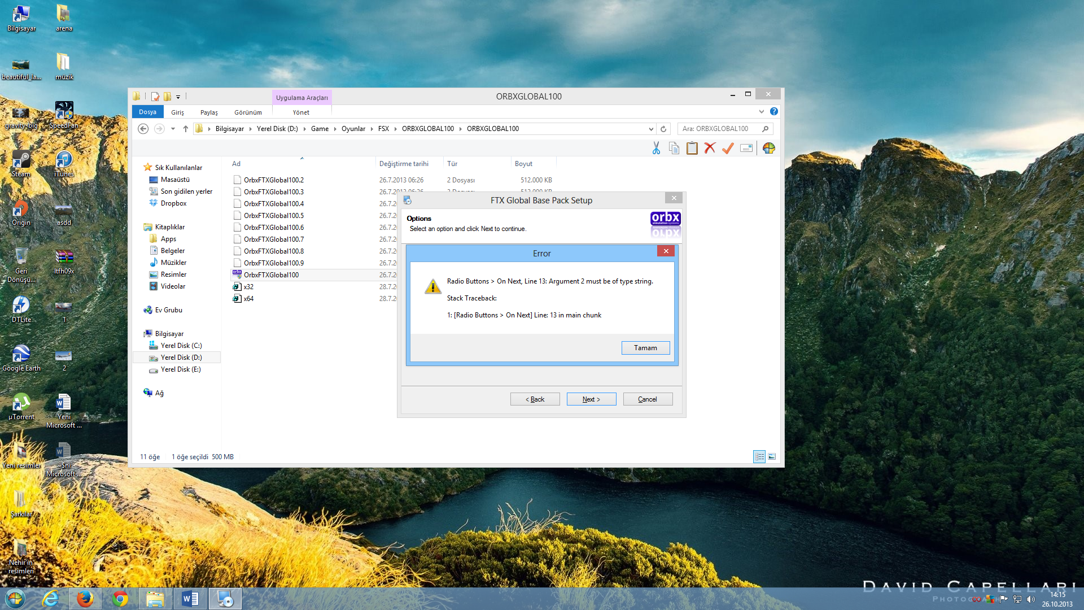Viewport: 1084px width, 610px height.
Task: Open Explorer help question mark icon
Action: (x=774, y=111)
